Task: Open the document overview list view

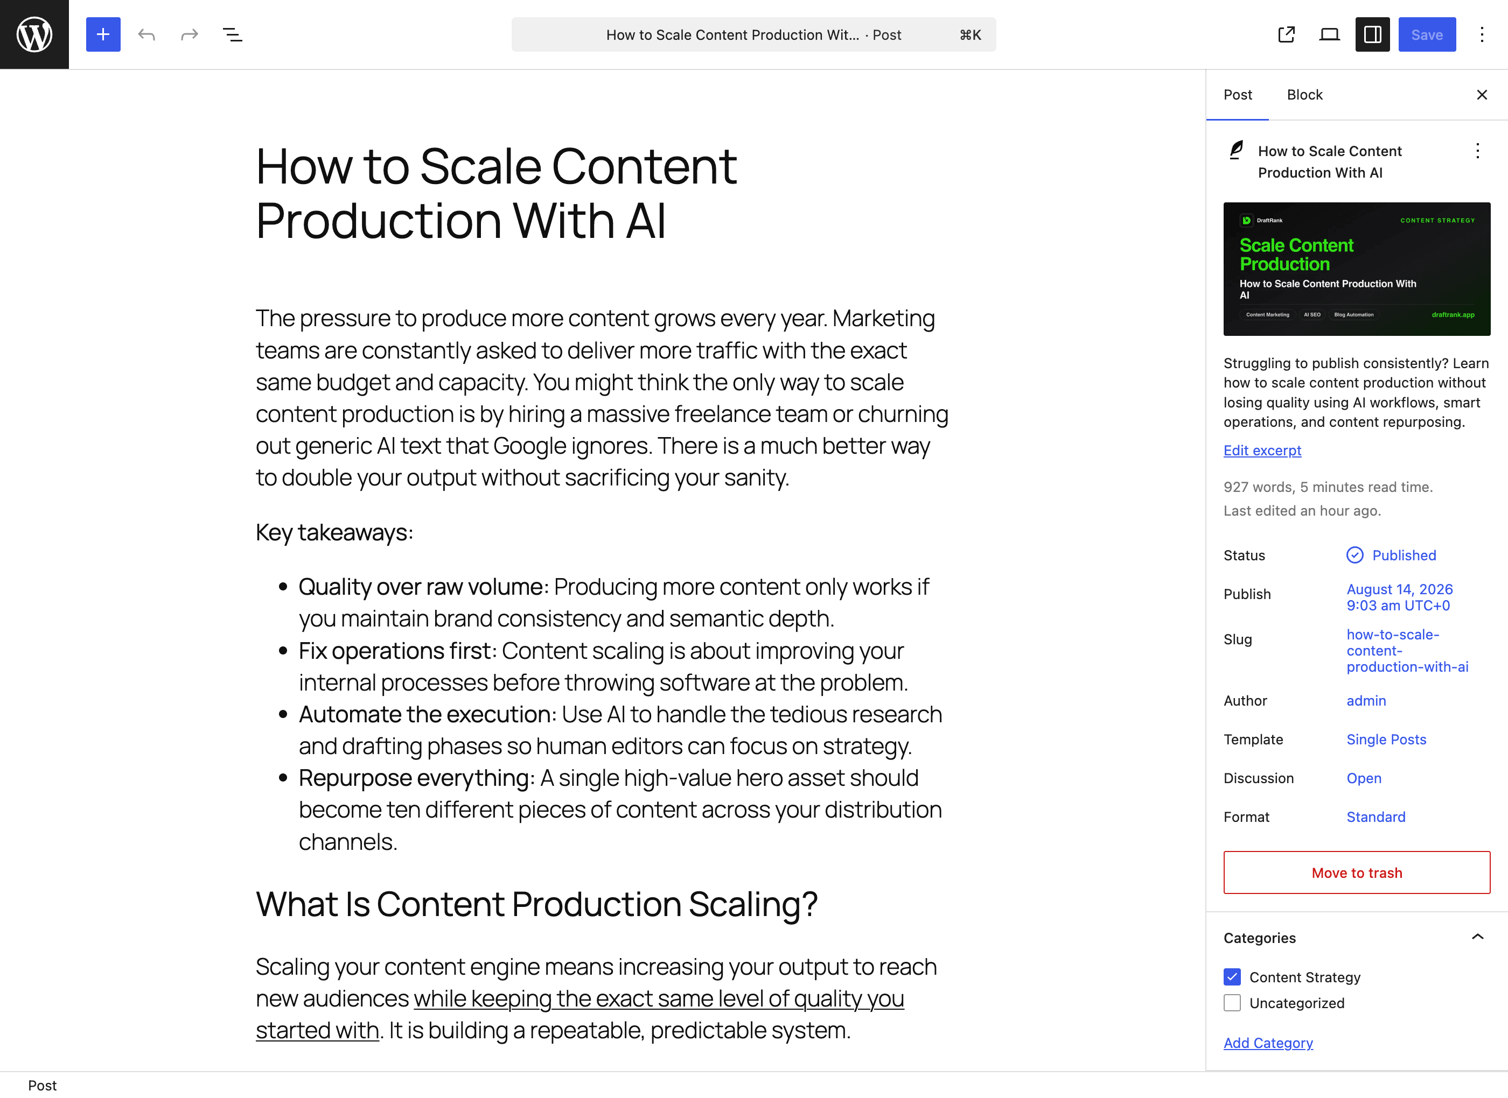Action: point(232,34)
